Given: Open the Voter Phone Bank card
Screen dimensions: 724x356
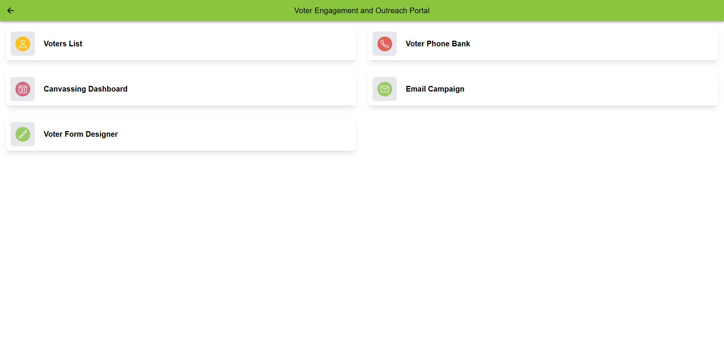Looking at the screenshot, I should pos(543,44).
